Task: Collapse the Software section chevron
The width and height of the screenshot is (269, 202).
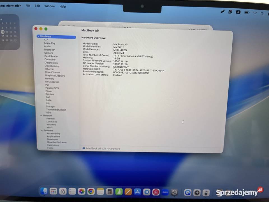Action: click(42, 130)
